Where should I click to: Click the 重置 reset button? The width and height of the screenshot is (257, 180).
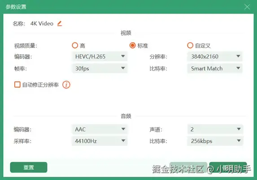point(29,167)
